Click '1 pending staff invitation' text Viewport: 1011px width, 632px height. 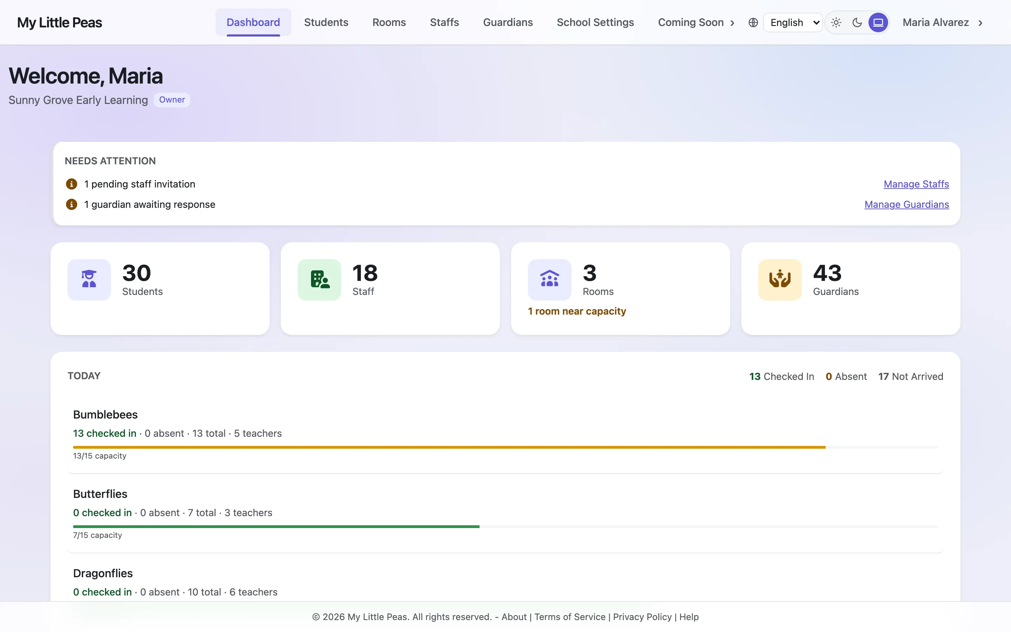pos(139,184)
